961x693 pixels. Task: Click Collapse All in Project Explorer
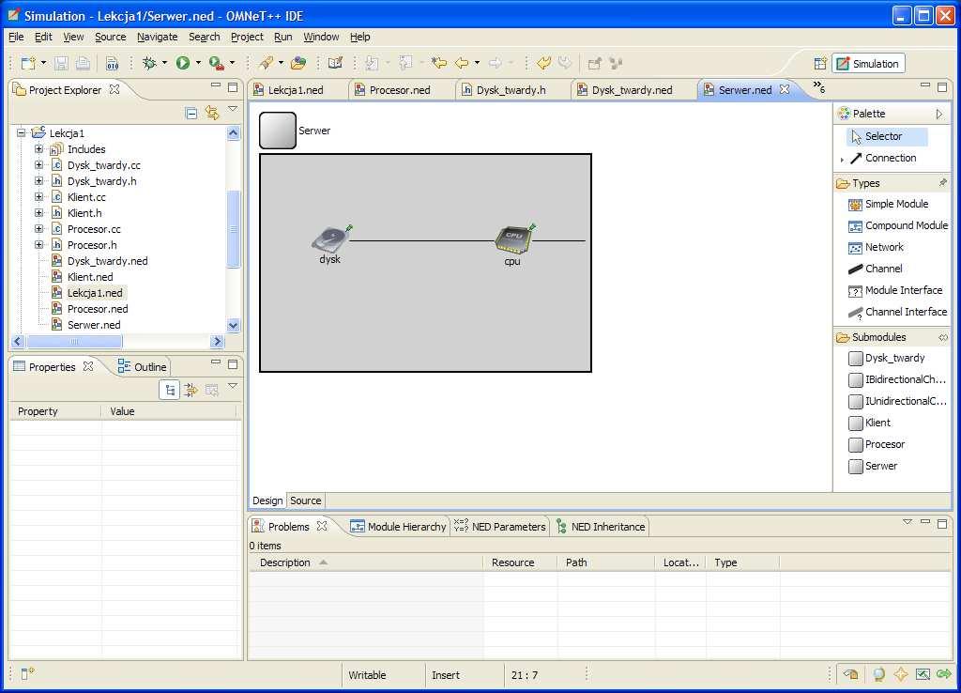tap(191, 113)
